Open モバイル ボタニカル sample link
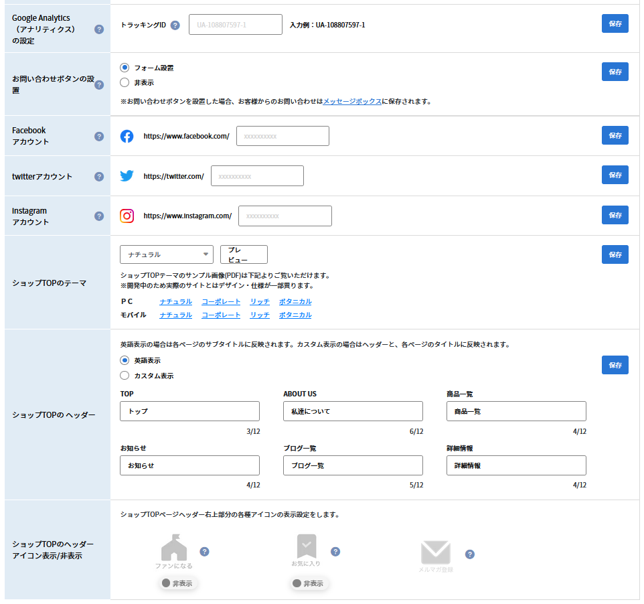 pyautogui.click(x=295, y=315)
